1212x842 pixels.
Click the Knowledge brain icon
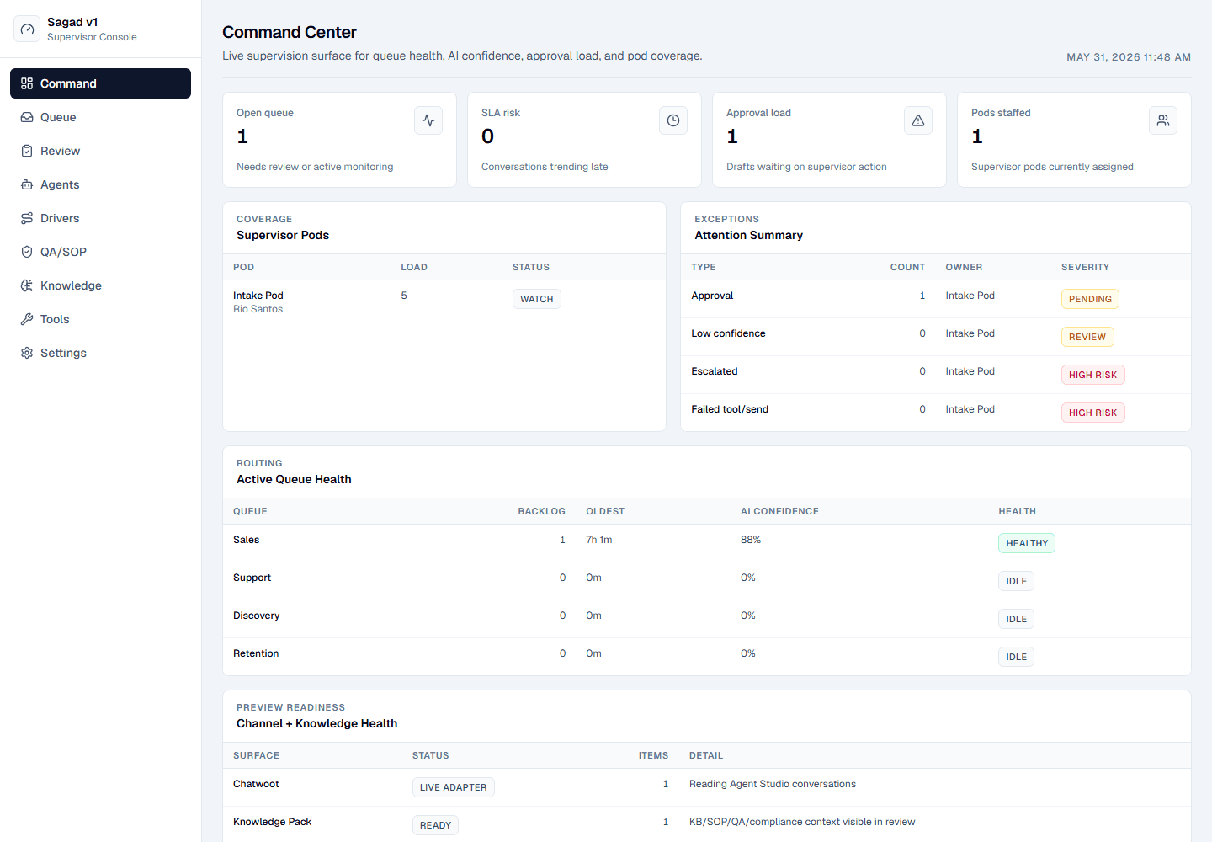coord(27,285)
